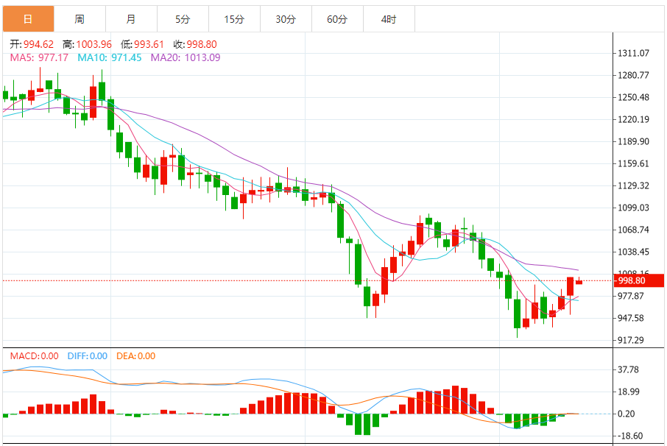Click the 1250.48 price axis label
This screenshot has width=667, height=446.
pos(633,97)
